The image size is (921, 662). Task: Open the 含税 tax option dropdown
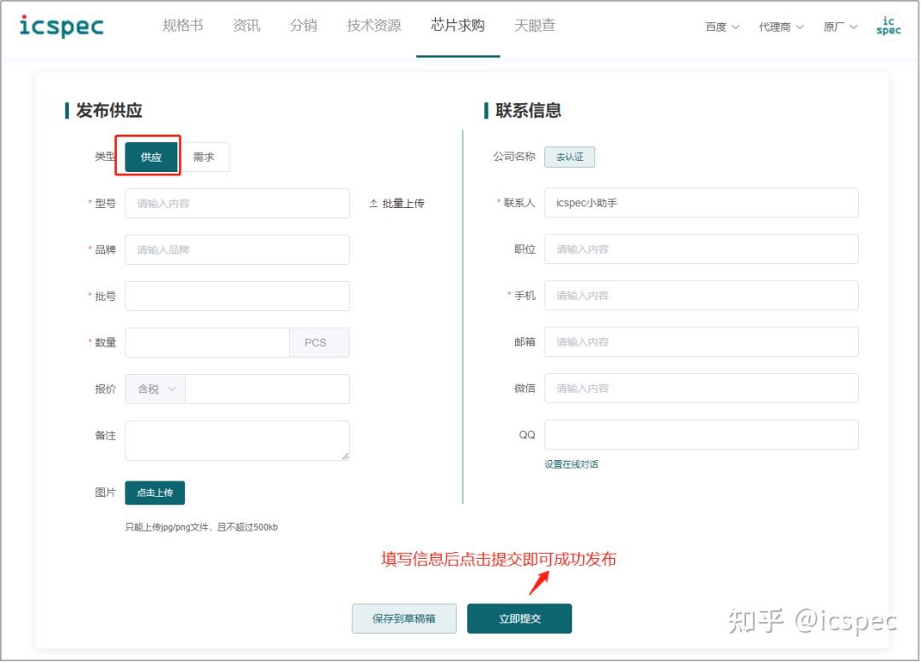(x=153, y=389)
